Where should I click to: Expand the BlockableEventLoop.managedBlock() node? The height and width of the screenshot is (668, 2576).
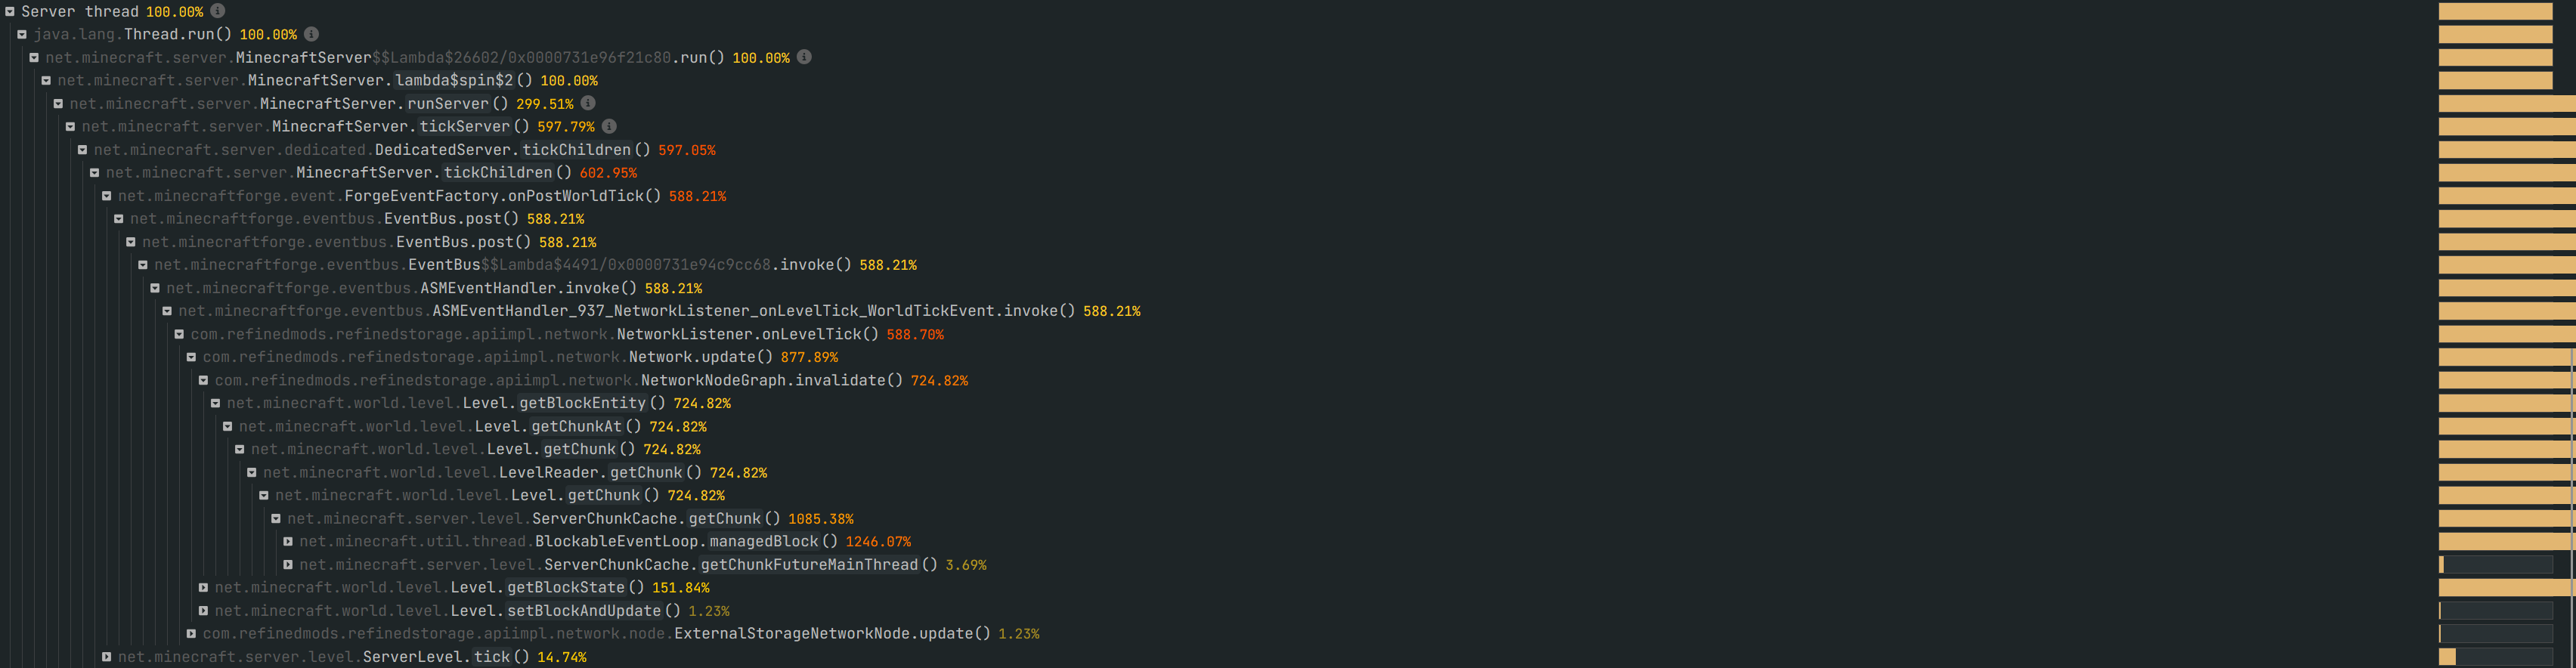(288, 542)
